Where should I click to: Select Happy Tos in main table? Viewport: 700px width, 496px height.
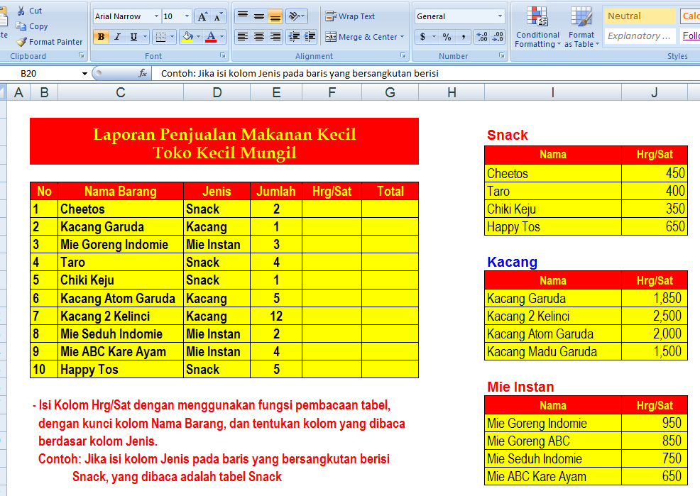point(121,369)
